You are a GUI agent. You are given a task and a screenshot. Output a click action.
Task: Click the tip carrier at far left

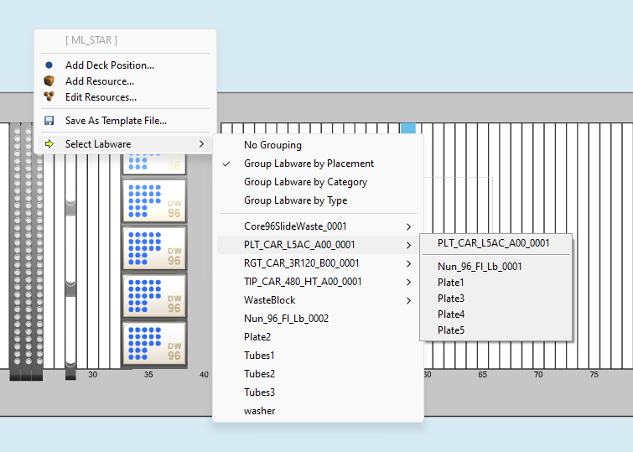(x=25, y=252)
